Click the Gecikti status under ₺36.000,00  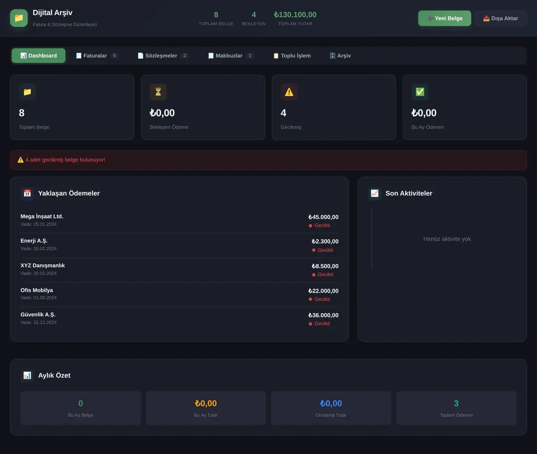coord(320,324)
